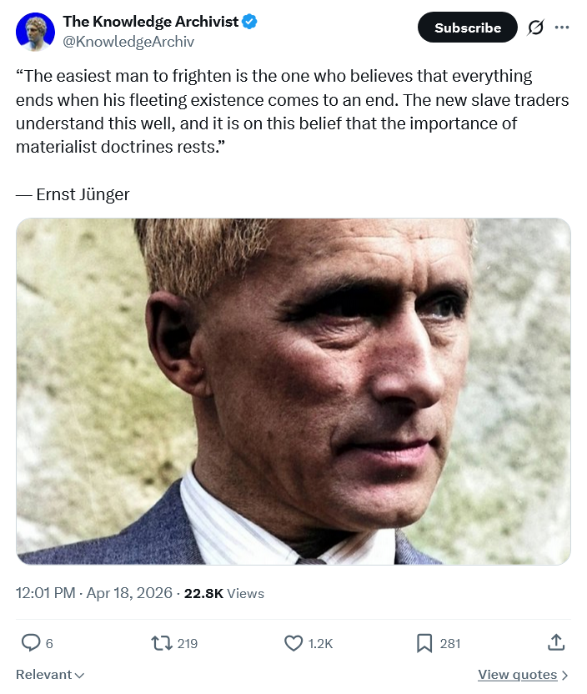
Task: Like the post with the heart icon
Action: [x=293, y=643]
